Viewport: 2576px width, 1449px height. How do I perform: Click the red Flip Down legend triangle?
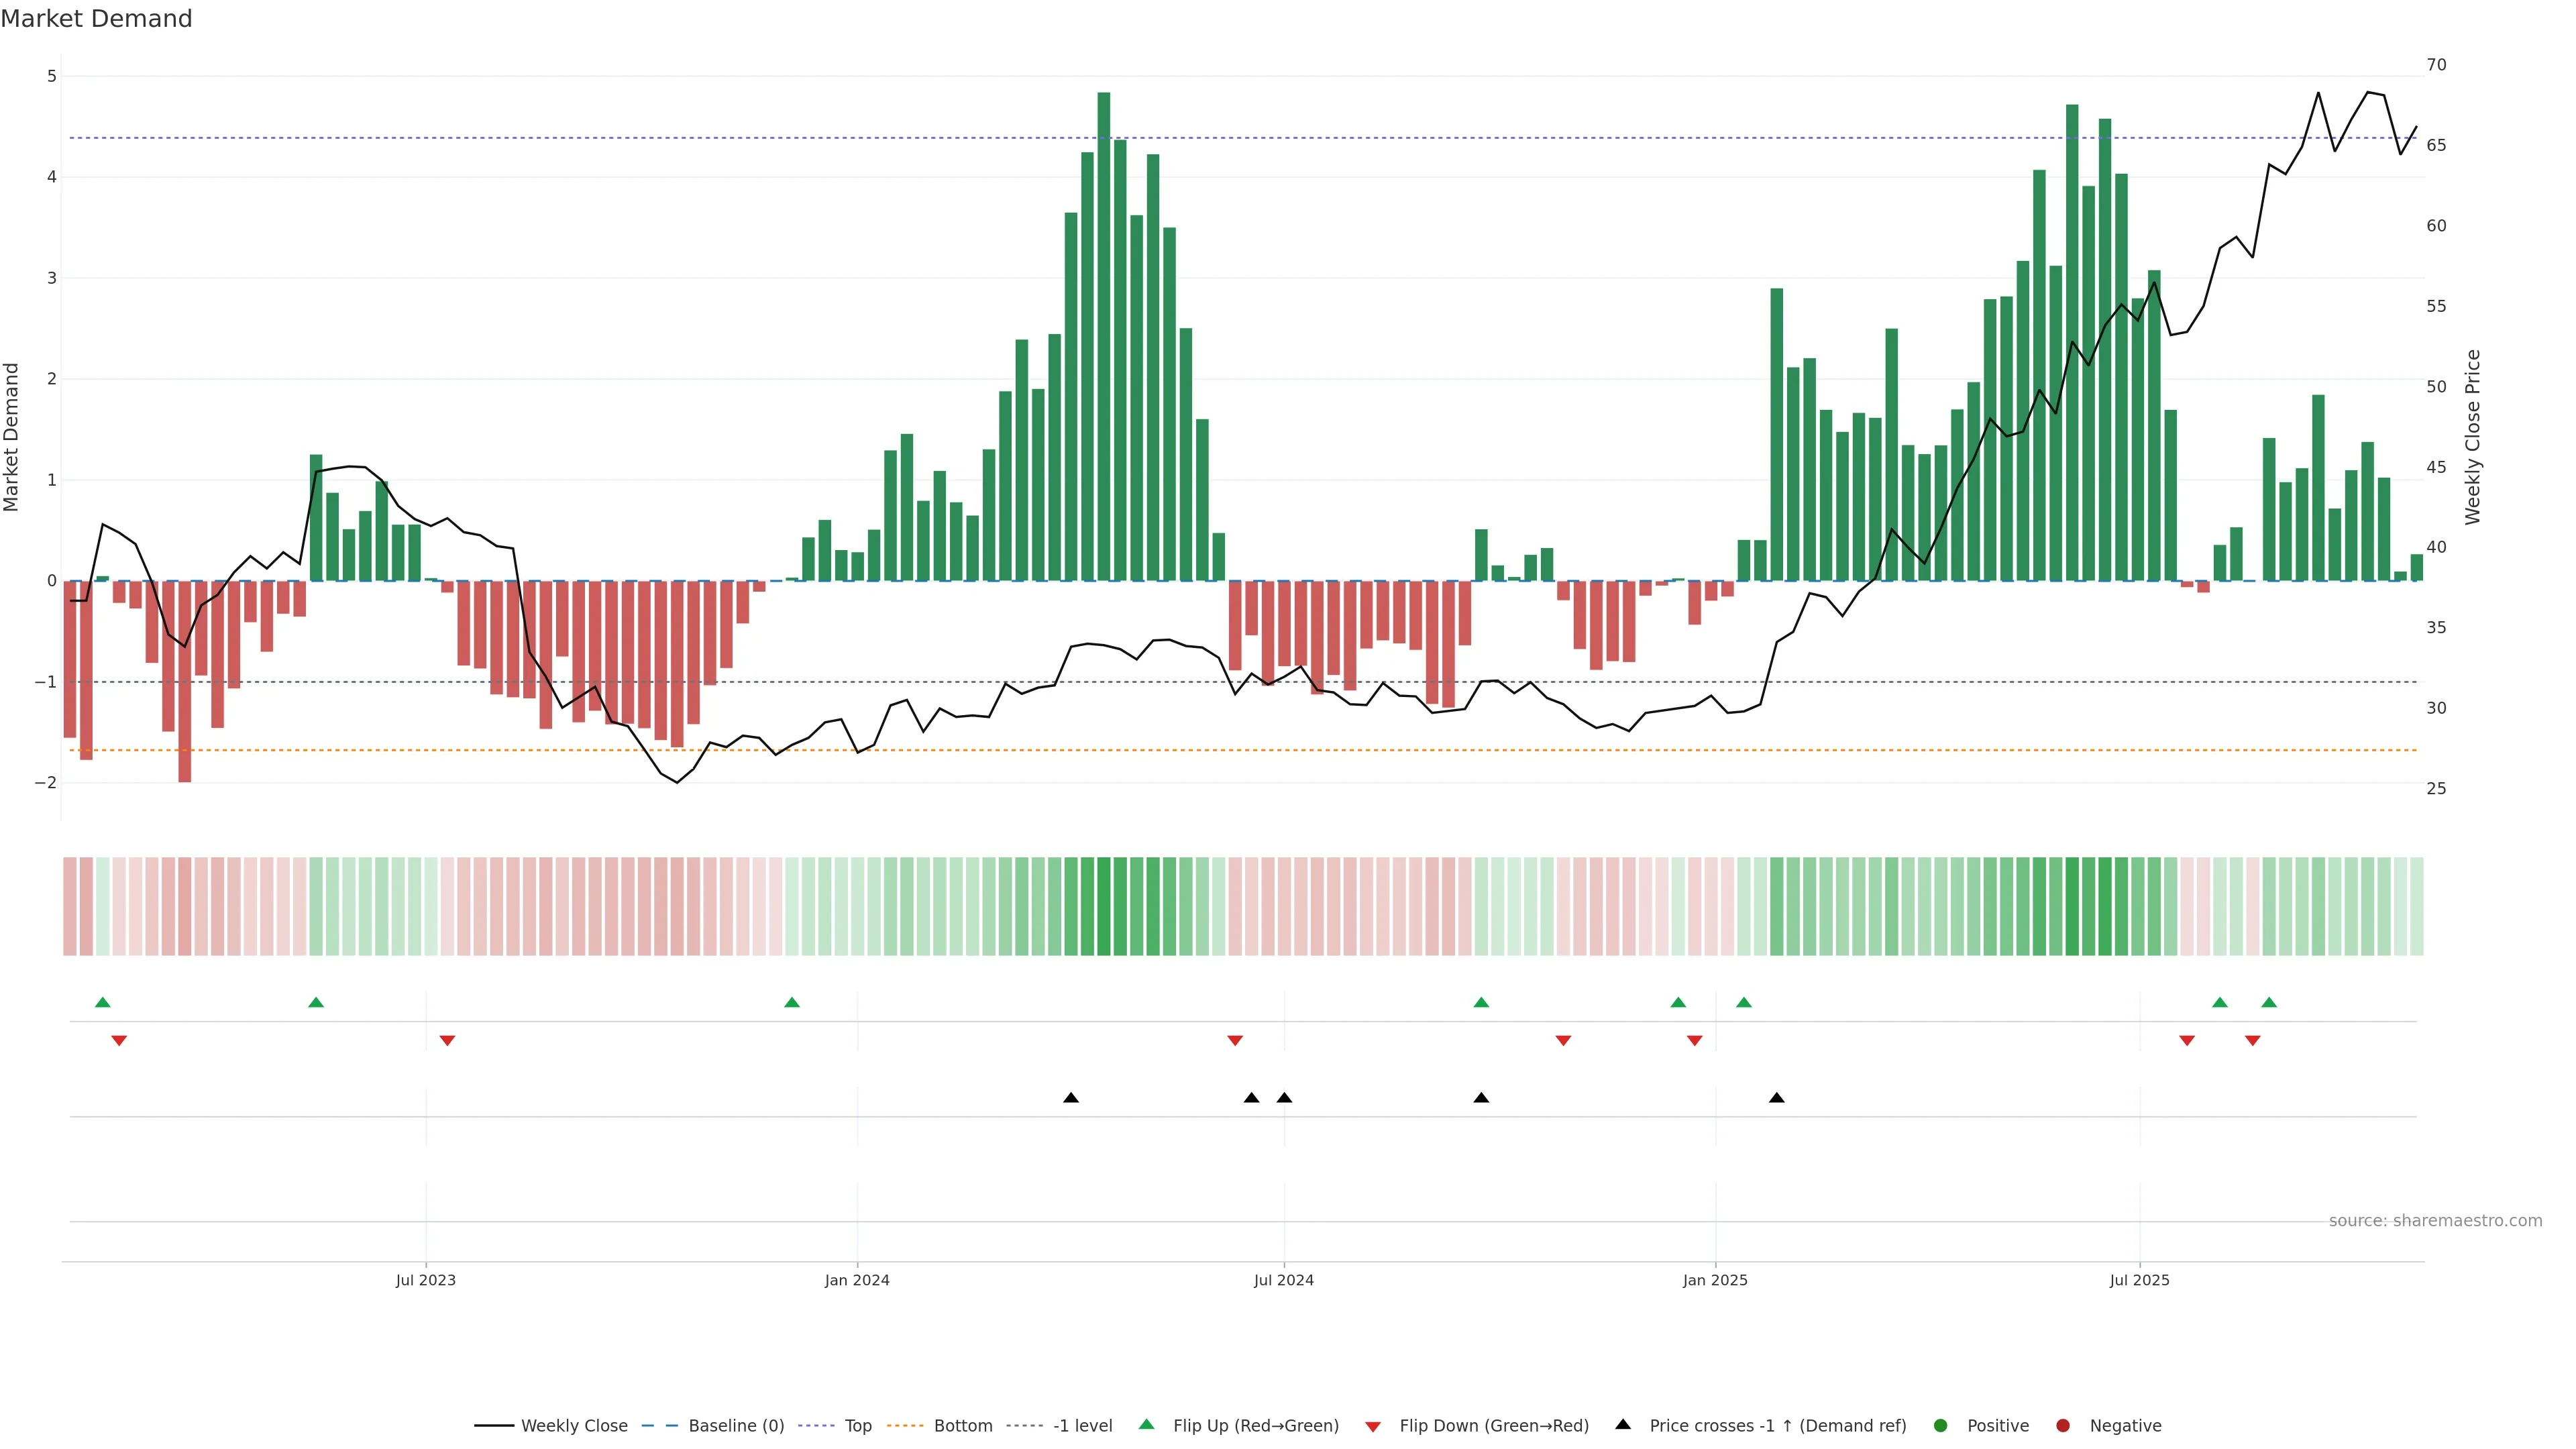(1373, 1427)
